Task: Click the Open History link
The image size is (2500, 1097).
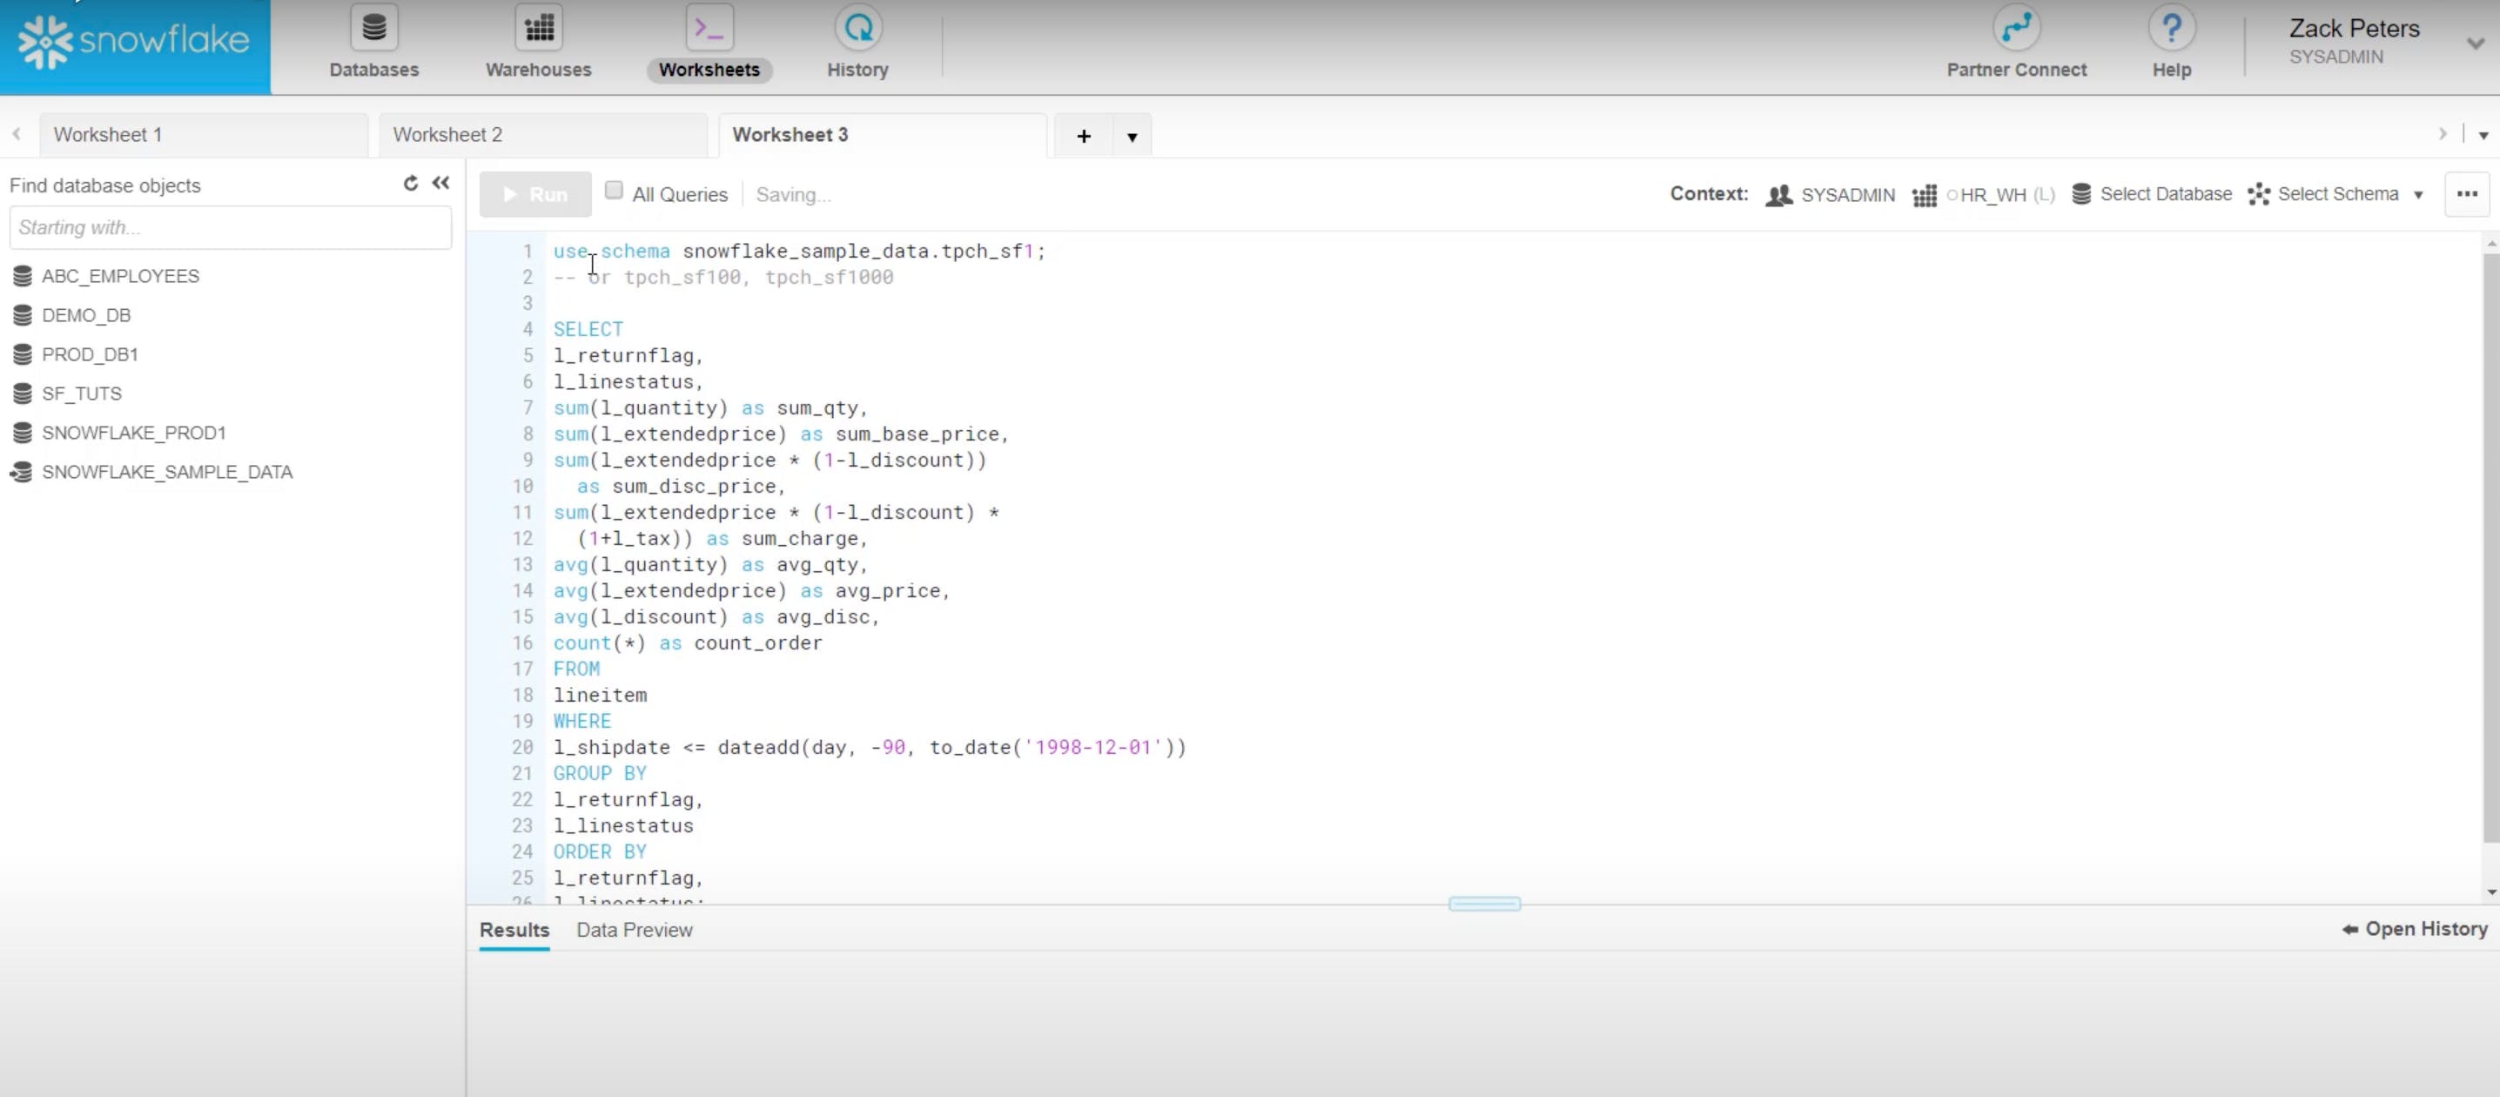Action: tap(2415, 929)
